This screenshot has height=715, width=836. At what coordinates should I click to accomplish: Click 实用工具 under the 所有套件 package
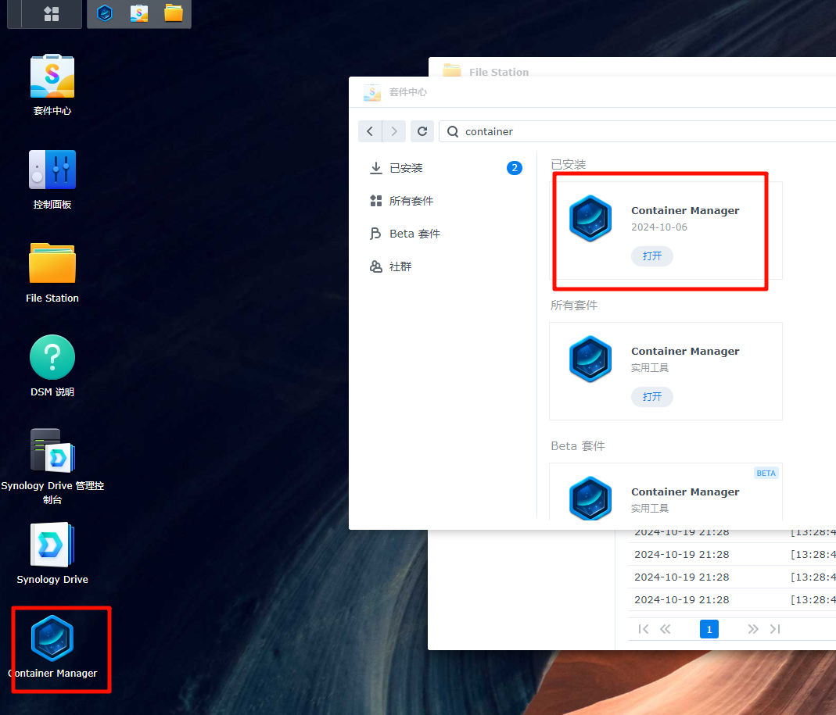coord(649,367)
